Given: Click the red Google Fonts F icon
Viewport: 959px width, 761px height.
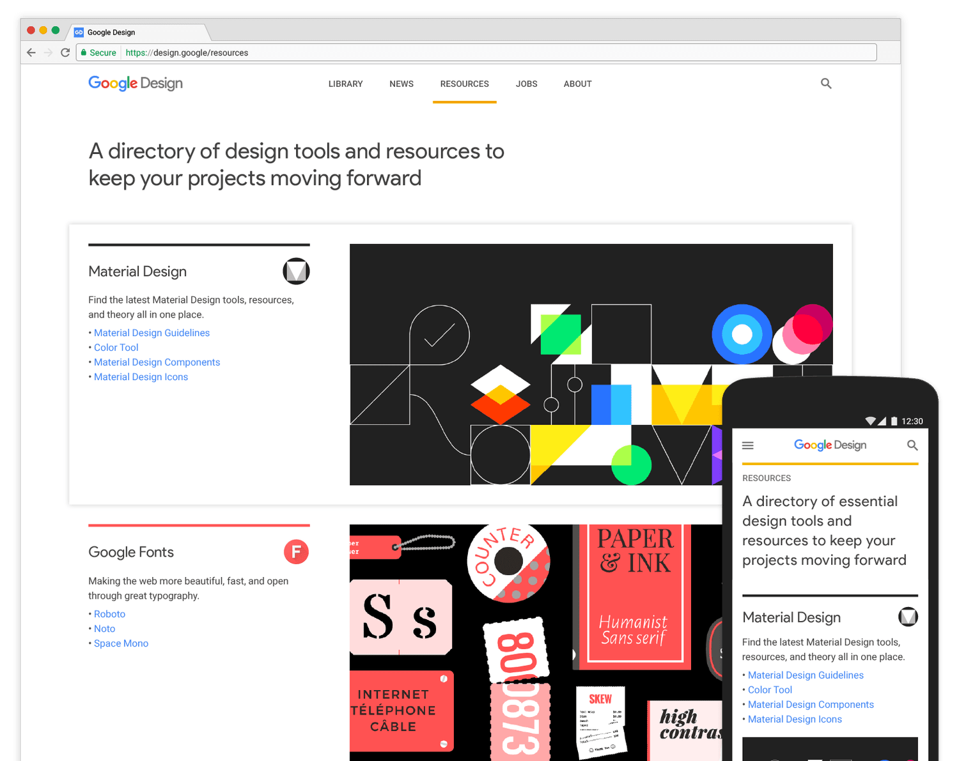Looking at the screenshot, I should point(296,551).
